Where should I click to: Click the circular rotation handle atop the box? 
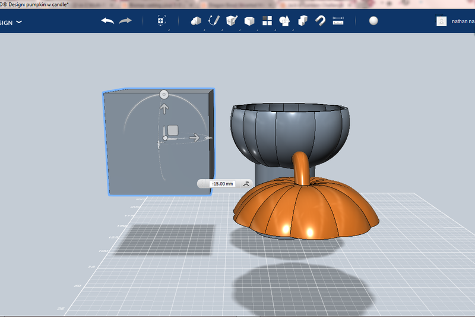click(164, 95)
